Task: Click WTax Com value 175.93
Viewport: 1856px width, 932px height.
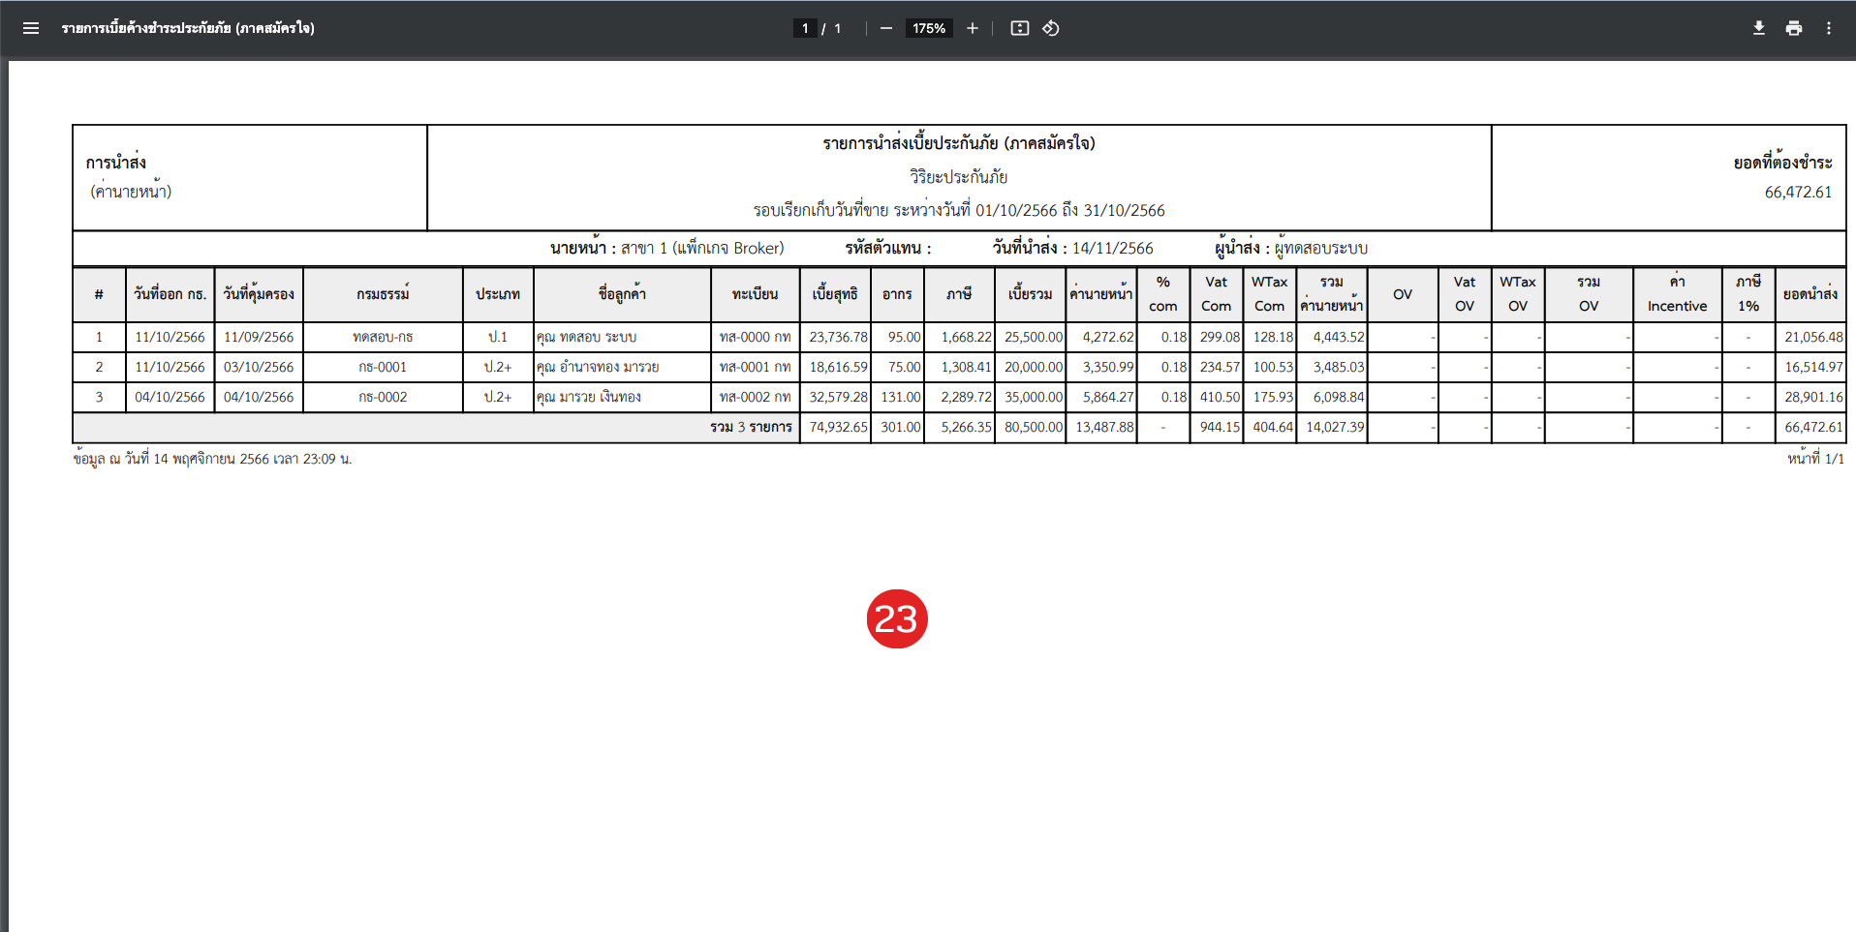Action: [x=1273, y=397]
